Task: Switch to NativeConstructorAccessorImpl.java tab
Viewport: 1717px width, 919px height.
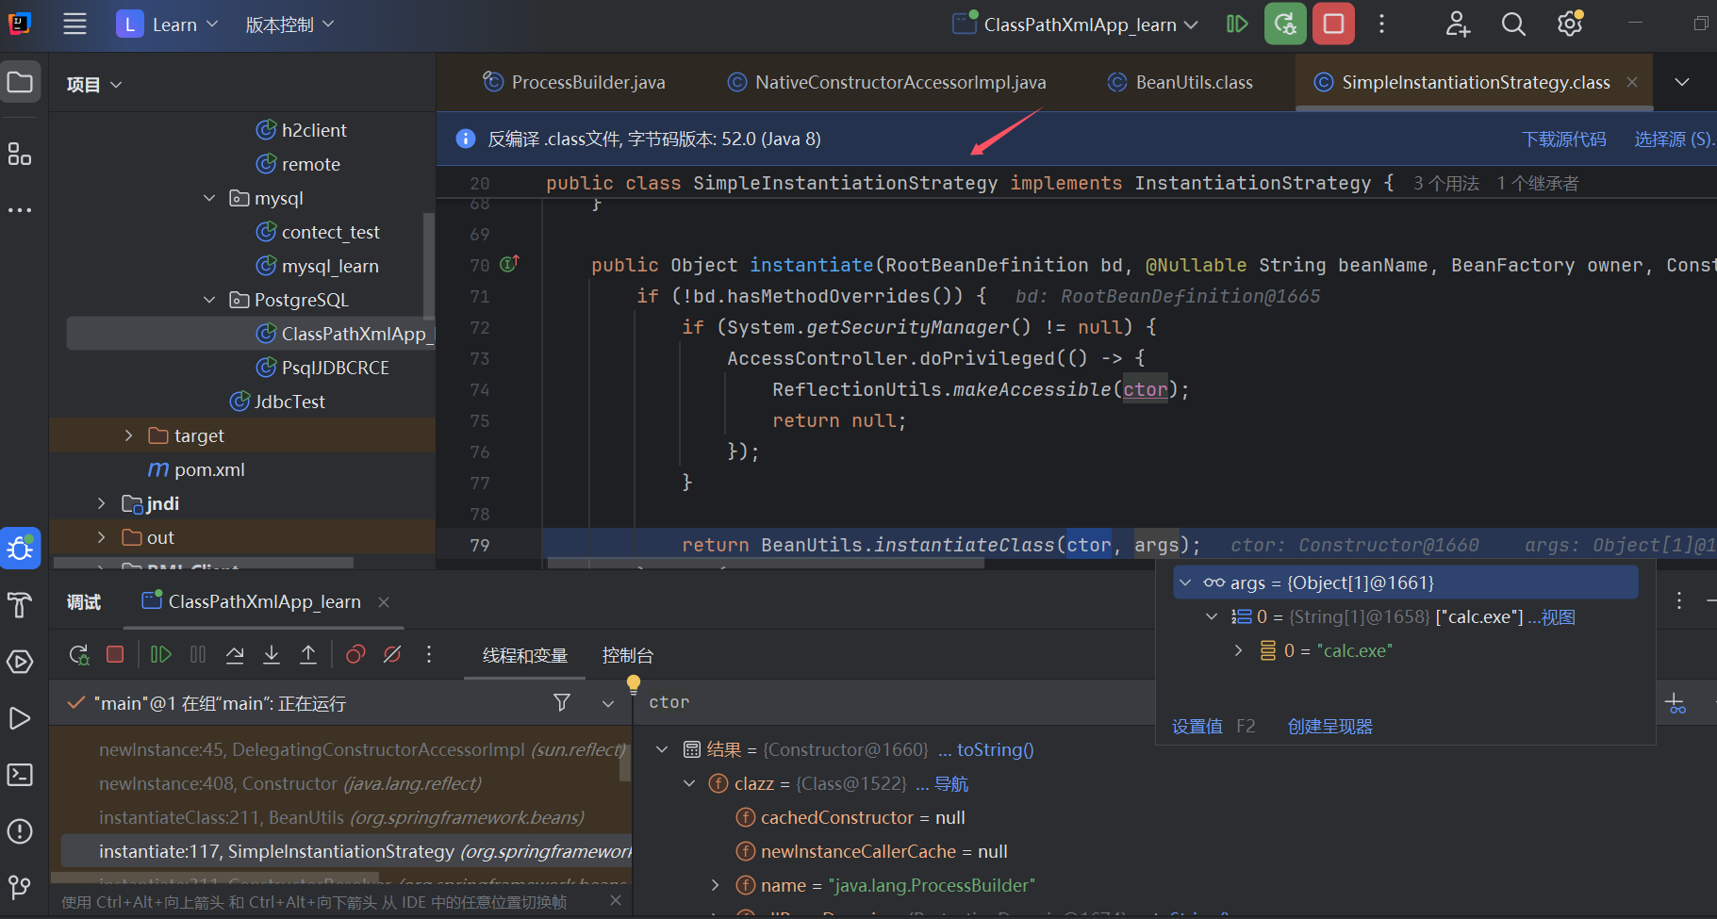Action: pyautogui.click(x=887, y=82)
